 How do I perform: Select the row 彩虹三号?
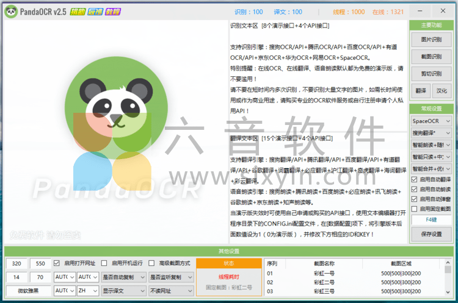pyautogui.click(x=354, y=291)
